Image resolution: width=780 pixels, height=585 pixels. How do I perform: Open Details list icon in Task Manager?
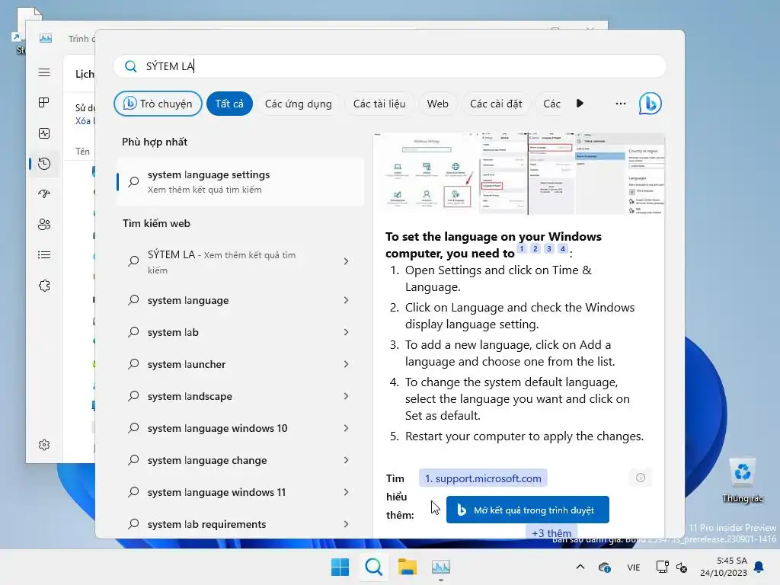44,254
